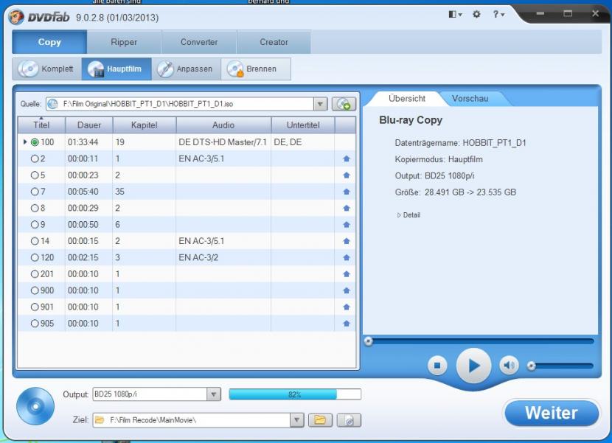Switch to the Creator tab
Image resolution: width=612 pixels, height=443 pixels.
coord(274,42)
